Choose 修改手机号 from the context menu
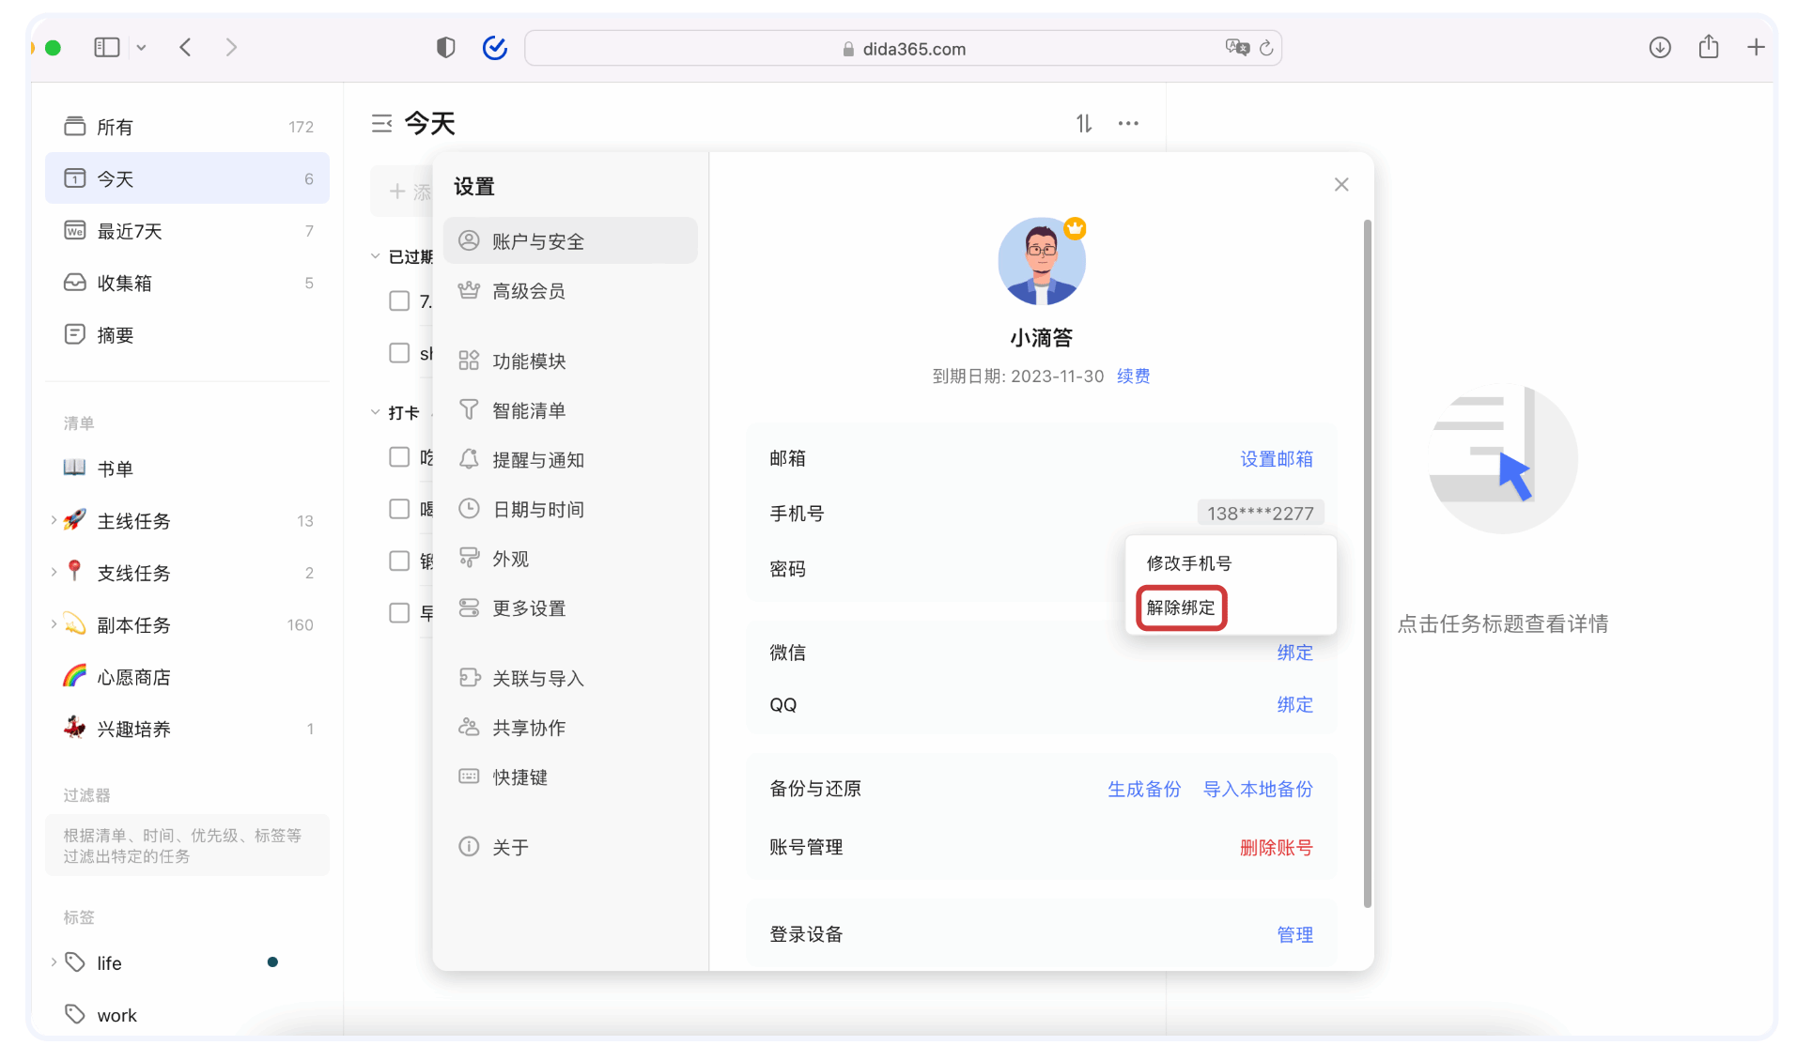Image resolution: width=1797 pixels, height=1061 pixels. [x=1190, y=562]
